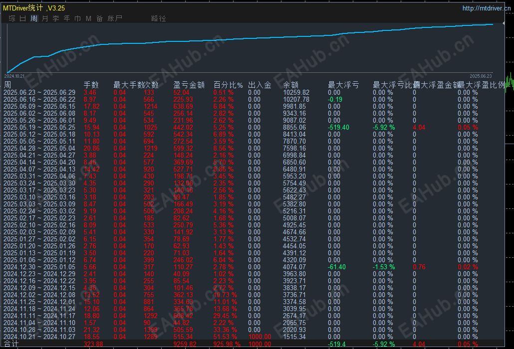514x349 pixels.
Task: Click the 最大浮亏 column header
Action: [343, 85]
